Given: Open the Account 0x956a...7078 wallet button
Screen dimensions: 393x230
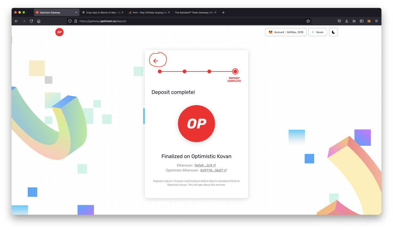Looking at the screenshot, I should coord(286,32).
